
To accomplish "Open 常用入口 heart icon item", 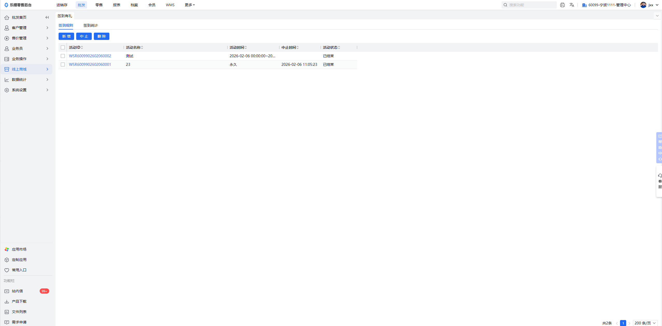I will [19, 270].
